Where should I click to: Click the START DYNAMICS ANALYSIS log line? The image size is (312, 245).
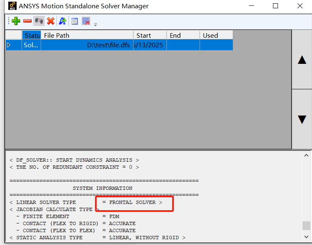[74, 160]
